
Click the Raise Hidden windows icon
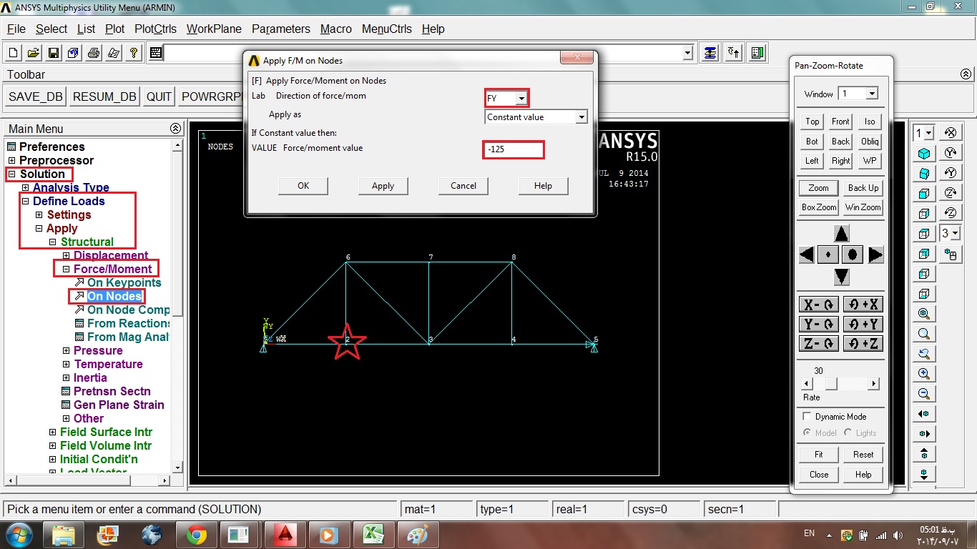pyautogui.click(x=710, y=53)
